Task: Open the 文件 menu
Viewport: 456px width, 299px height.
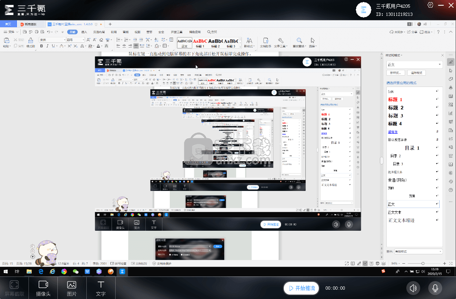Action: coord(11,32)
